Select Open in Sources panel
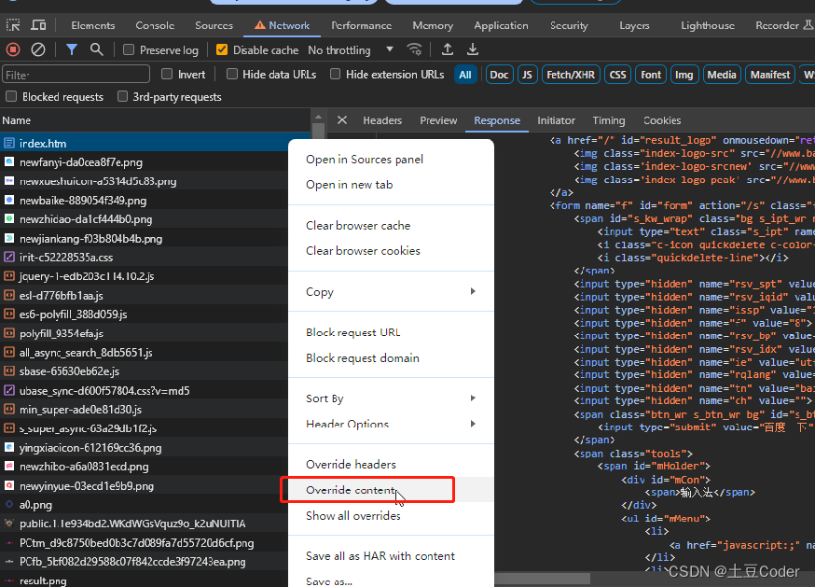The width and height of the screenshot is (815, 587). point(391,160)
